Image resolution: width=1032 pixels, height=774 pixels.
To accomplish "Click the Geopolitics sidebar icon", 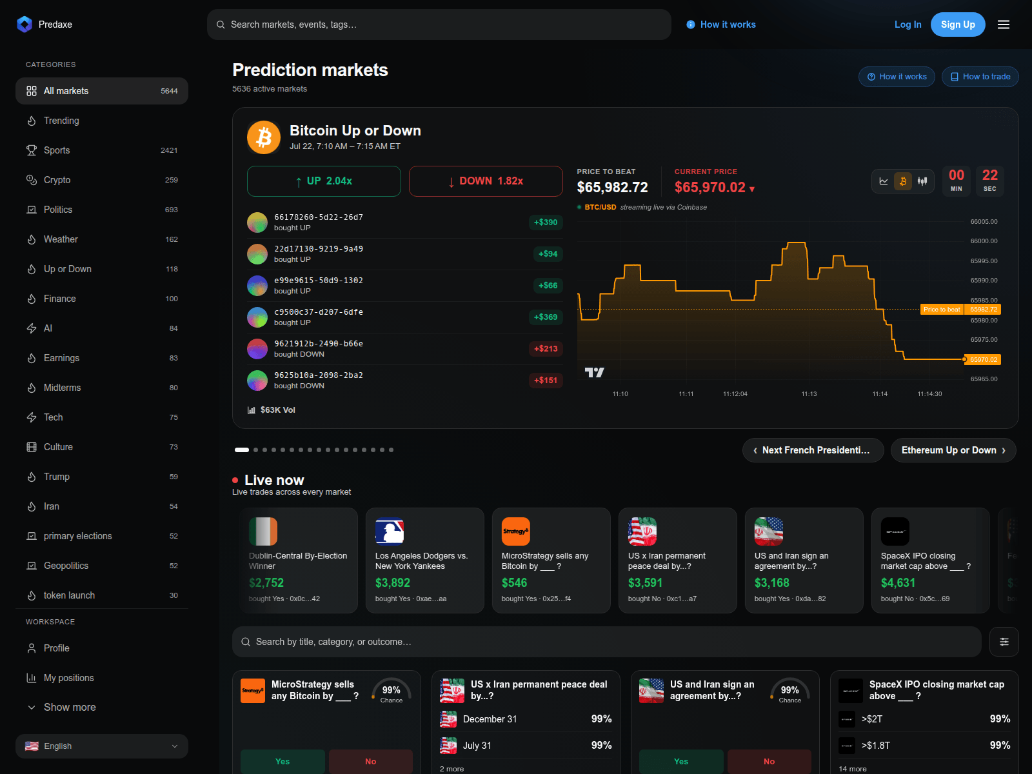I will 32,566.
